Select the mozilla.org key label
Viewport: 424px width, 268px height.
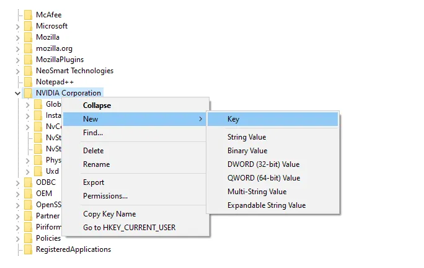(54, 48)
